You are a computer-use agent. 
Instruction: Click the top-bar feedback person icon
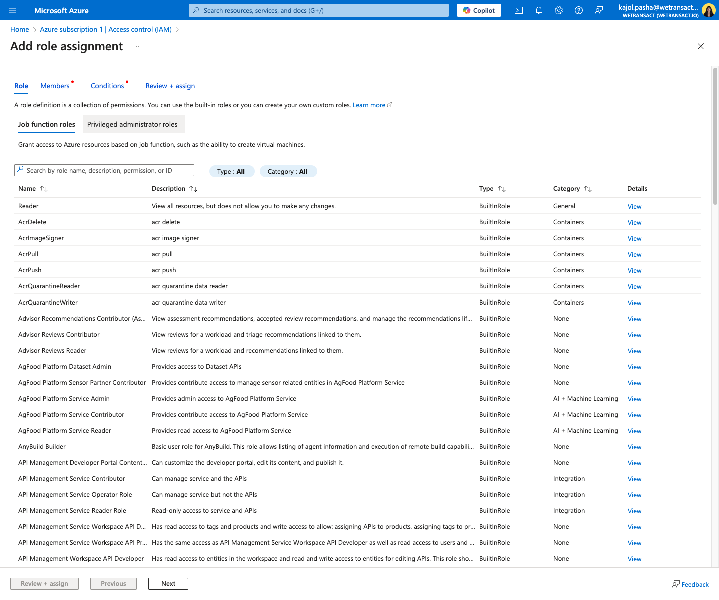point(599,10)
